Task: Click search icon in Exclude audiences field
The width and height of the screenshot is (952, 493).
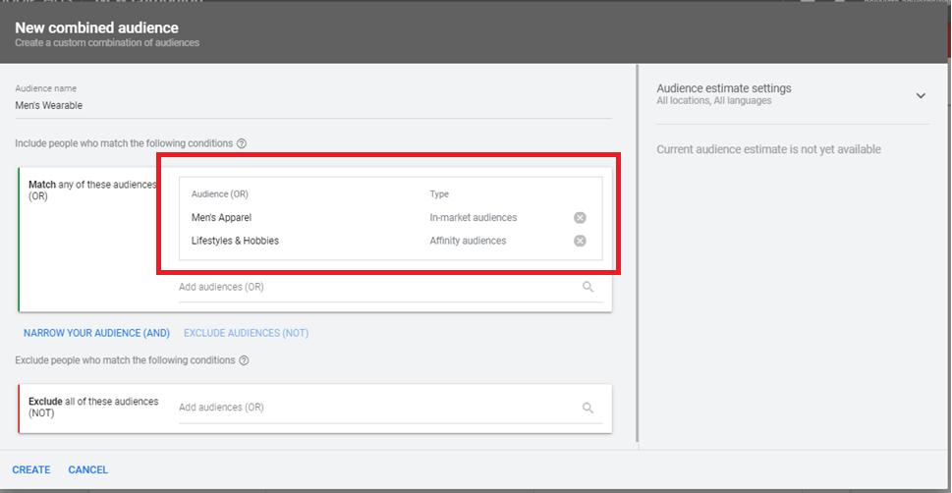Action: [588, 408]
